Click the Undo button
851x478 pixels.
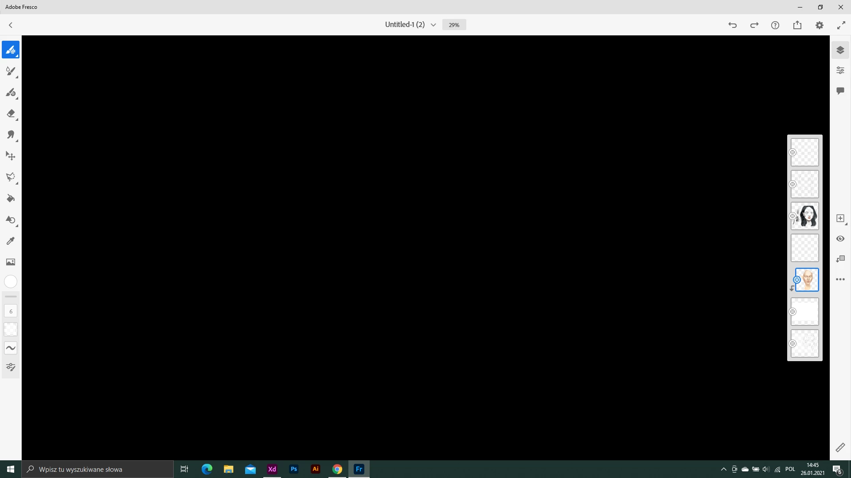click(x=733, y=25)
